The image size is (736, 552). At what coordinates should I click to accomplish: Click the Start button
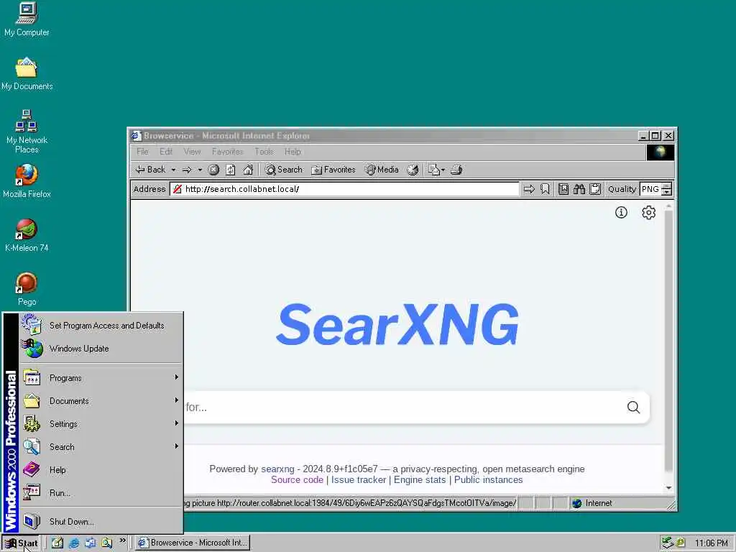(22, 543)
